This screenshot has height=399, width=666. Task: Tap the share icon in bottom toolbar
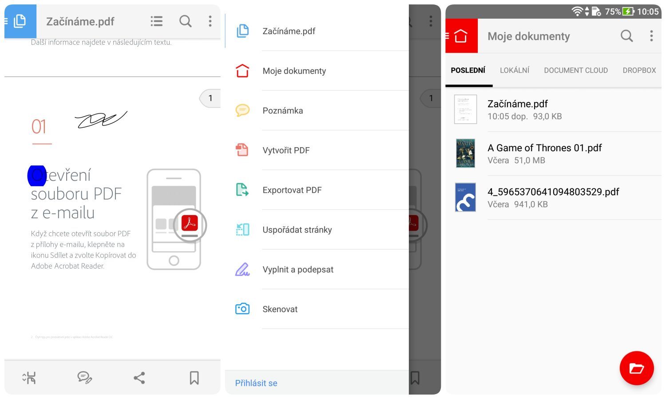click(x=139, y=378)
